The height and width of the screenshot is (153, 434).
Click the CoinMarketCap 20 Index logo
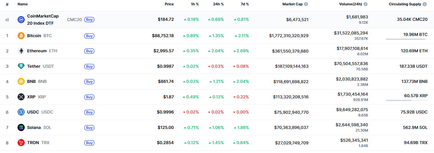(21, 20)
